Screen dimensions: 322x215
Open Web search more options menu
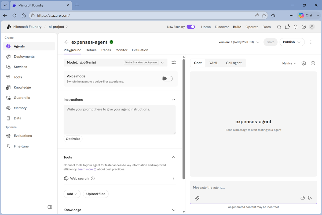[173, 178]
